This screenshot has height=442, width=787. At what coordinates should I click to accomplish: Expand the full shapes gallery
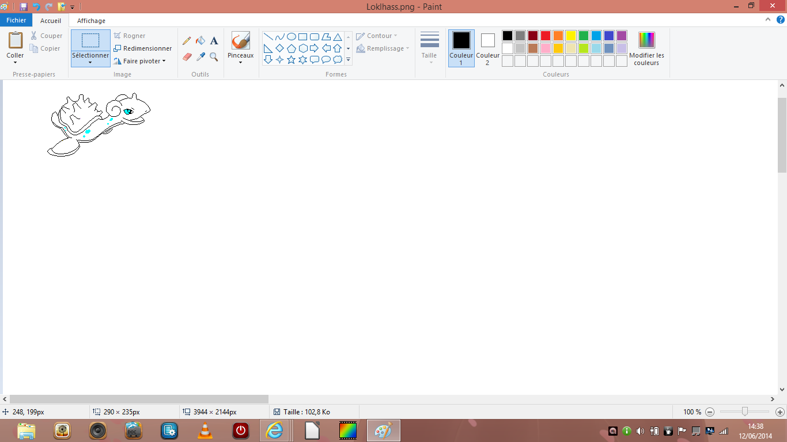coord(349,60)
